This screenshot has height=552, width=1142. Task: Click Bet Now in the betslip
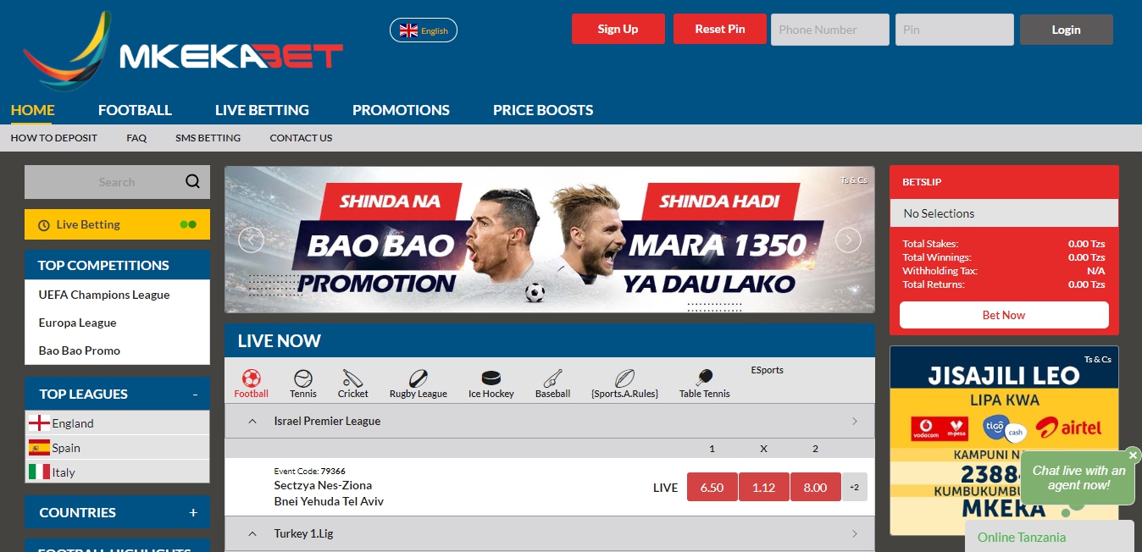click(1004, 315)
